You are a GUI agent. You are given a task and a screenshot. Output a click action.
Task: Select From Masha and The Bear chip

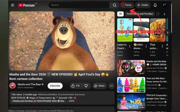coord(140,14)
